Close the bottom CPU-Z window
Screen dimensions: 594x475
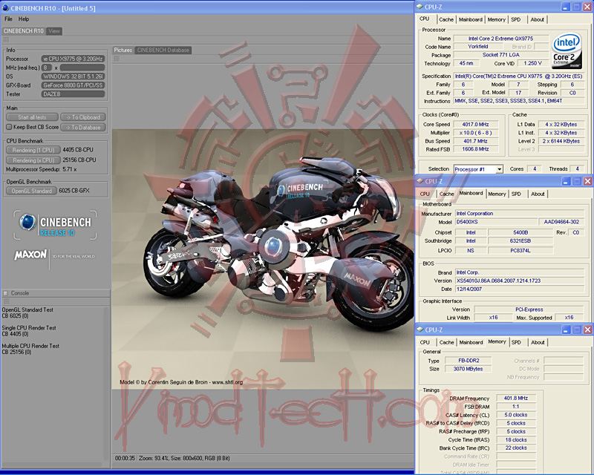pos(587,330)
